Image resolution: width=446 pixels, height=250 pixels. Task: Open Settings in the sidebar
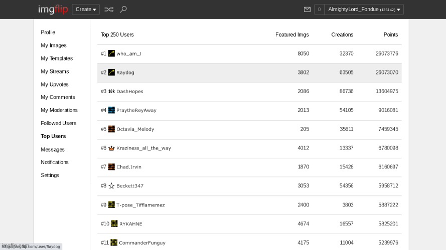[50, 175]
